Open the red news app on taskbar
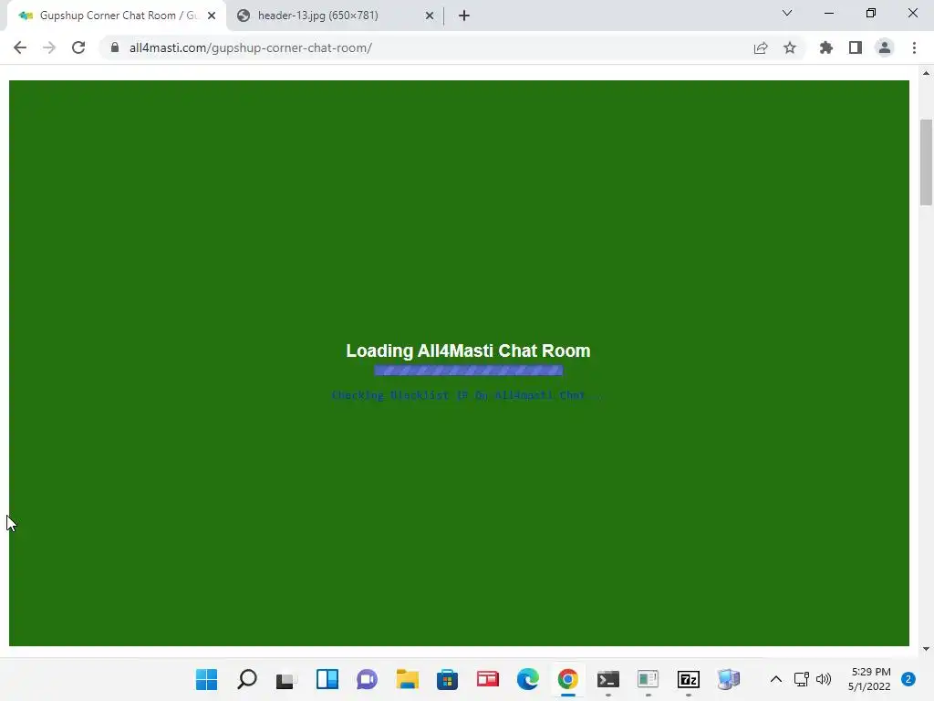934x701 pixels. coord(487,679)
